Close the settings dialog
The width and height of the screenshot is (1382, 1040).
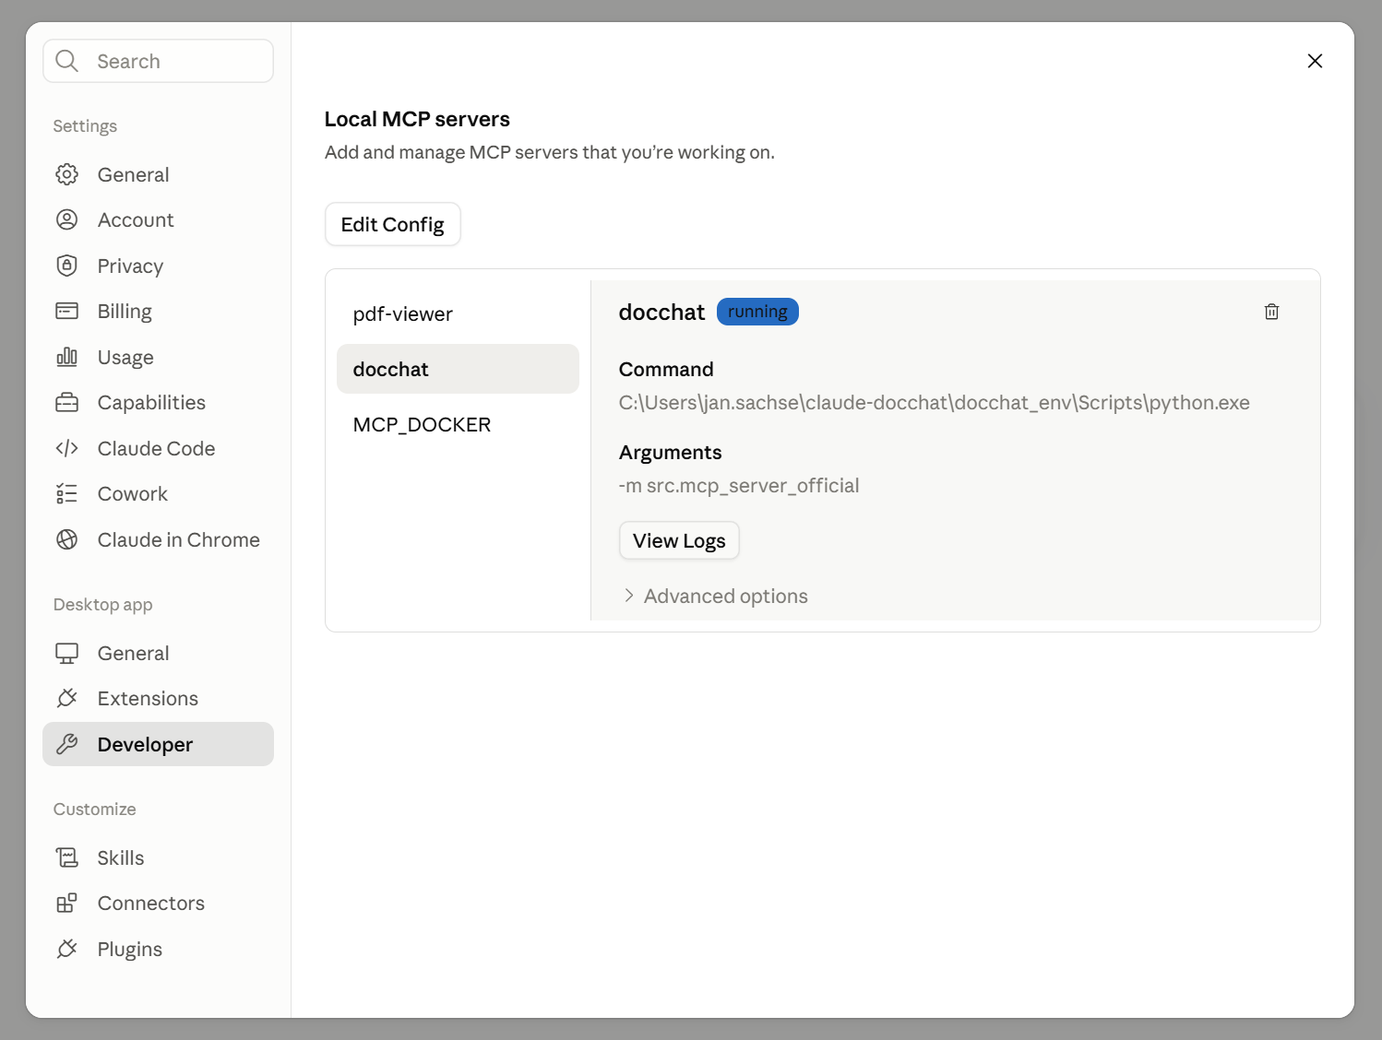tap(1315, 61)
